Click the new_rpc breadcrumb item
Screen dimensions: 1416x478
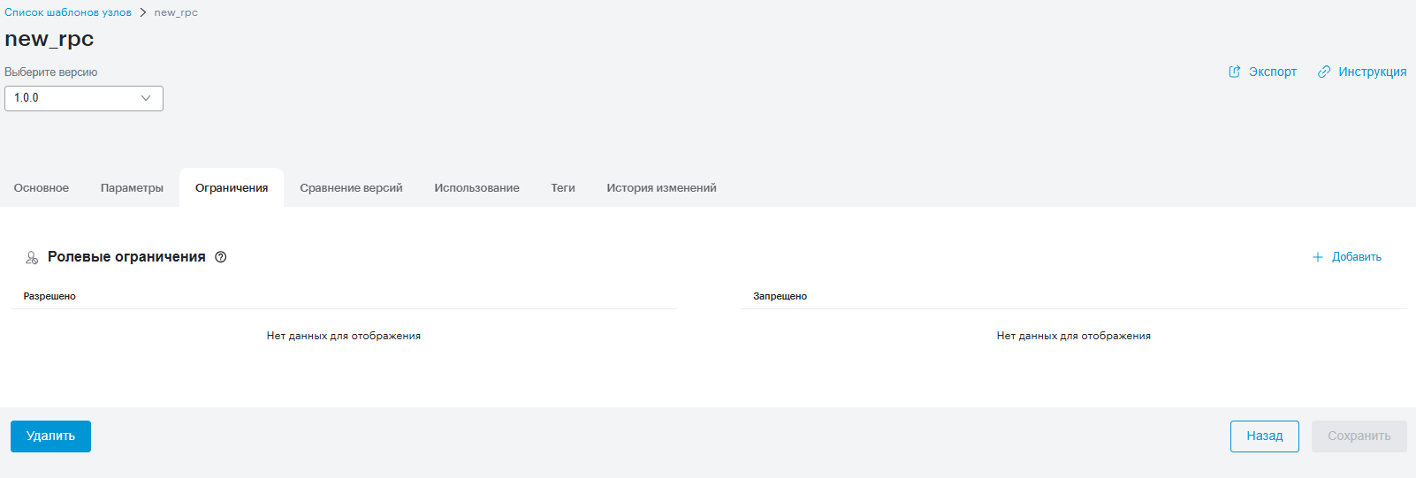pos(176,12)
